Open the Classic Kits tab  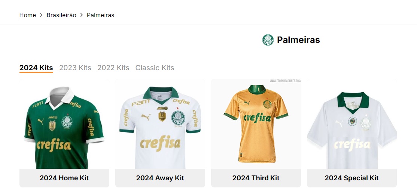click(x=155, y=68)
